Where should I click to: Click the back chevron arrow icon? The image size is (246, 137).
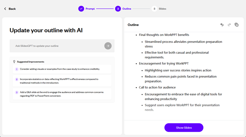[5, 9]
